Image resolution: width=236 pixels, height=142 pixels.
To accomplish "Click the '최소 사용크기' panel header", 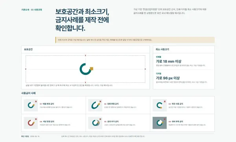I will tap(184, 49).
